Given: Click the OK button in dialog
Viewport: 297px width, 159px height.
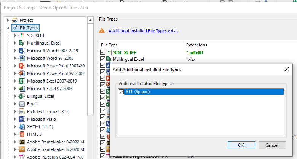Looking at the screenshot, I should pyautogui.click(x=241, y=145).
